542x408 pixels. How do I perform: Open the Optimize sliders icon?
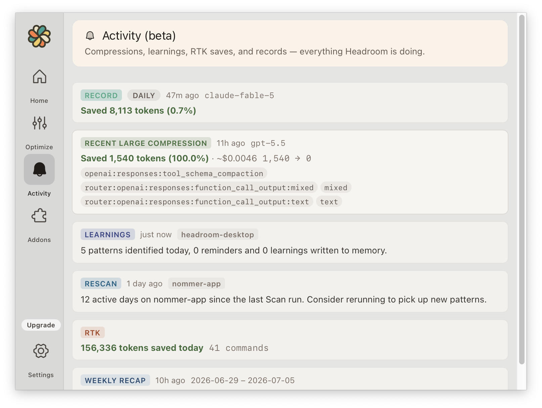39,123
